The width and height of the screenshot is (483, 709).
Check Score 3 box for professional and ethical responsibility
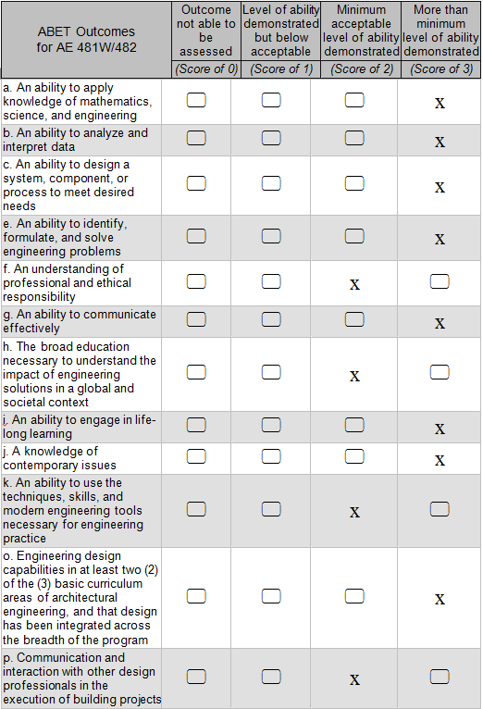tap(440, 281)
